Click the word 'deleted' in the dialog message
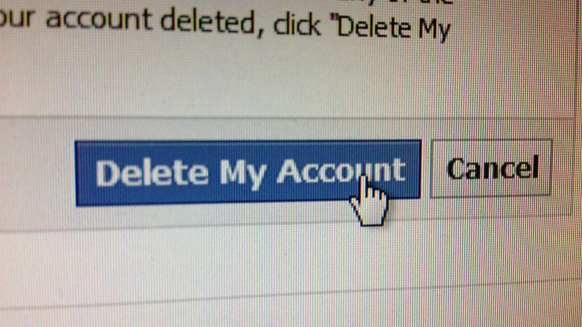This screenshot has width=582, height=327. 208,22
